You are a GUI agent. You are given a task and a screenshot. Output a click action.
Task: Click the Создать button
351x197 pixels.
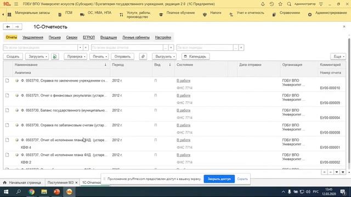tap(13, 56)
